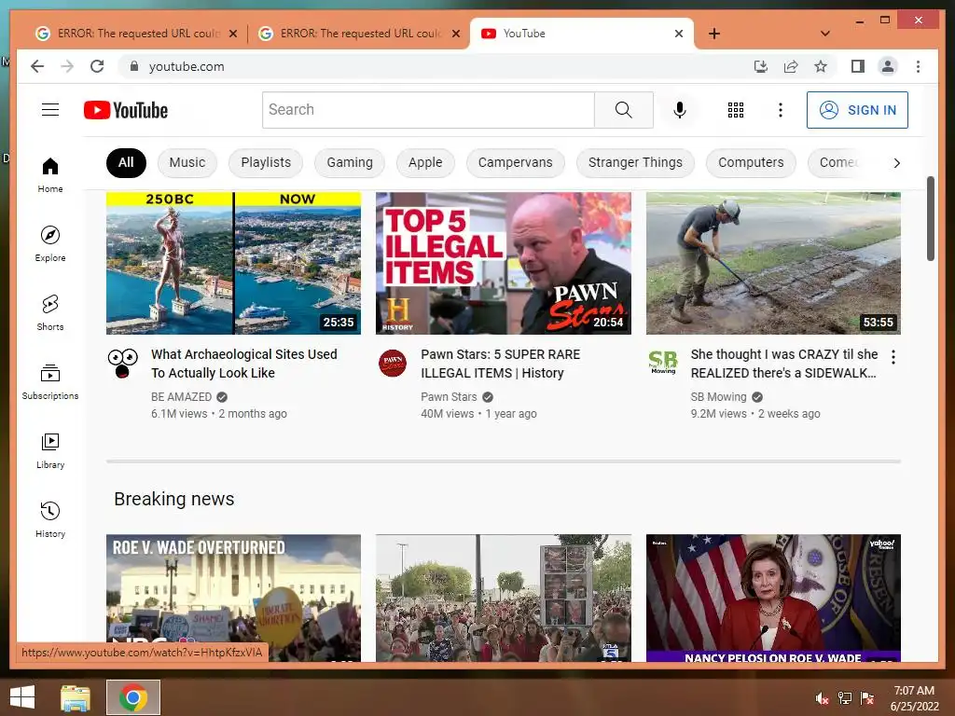This screenshot has width=955, height=716.
Task: Select the Campervans filter chip
Action: (x=515, y=162)
